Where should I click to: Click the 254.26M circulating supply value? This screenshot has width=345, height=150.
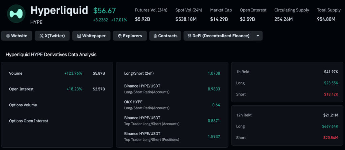[x=284, y=19]
